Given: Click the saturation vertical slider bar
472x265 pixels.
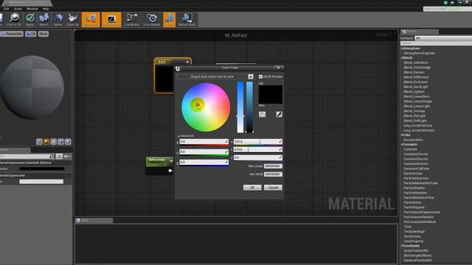Looking at the screenshot, I should point(240,107).
